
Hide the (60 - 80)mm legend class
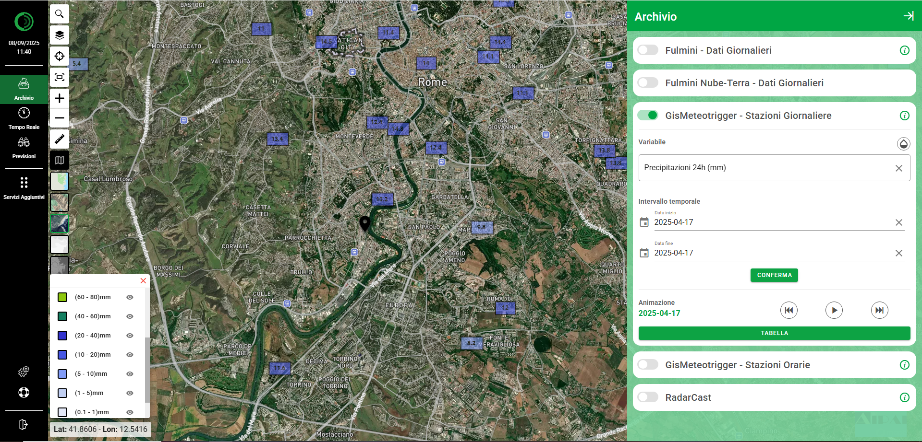click(130, 297)
